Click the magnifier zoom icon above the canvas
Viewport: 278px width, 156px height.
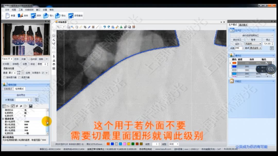click(x=72, y=27)
